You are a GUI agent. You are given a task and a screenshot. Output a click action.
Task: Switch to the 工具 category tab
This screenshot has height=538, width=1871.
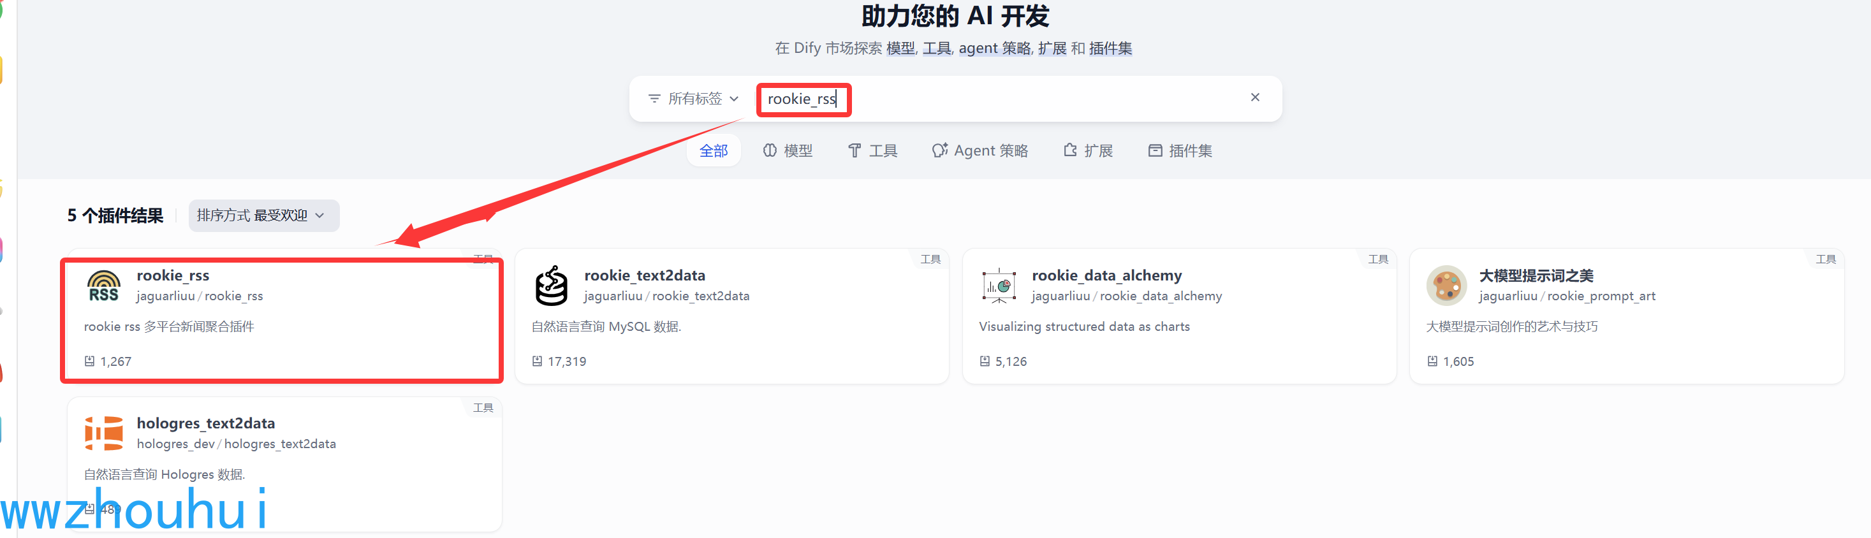(872, 150)
